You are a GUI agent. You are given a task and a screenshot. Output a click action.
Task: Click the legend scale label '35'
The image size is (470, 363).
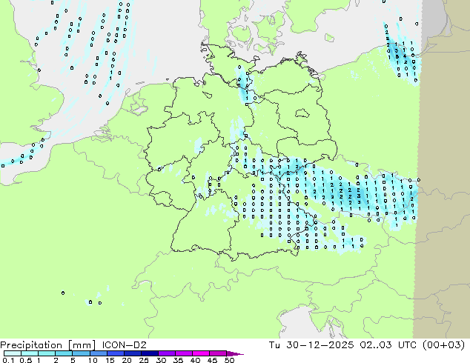point(178,360)
